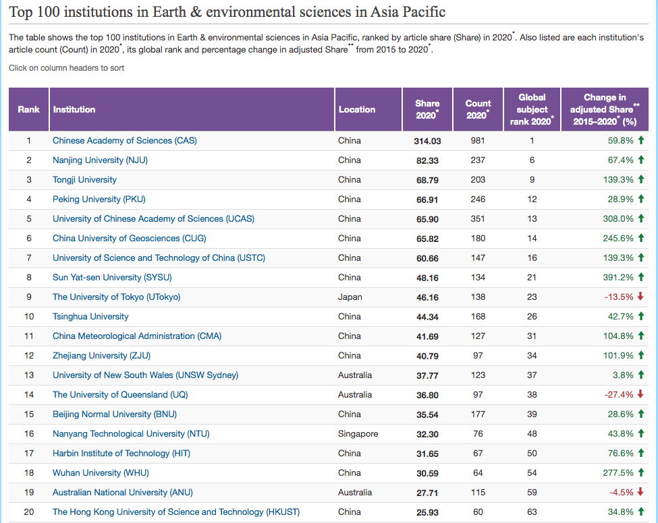The height and width of the screenshot is (523, 658).
Task: Sort by Change in adjusted Share header
Action: (605, 109)
